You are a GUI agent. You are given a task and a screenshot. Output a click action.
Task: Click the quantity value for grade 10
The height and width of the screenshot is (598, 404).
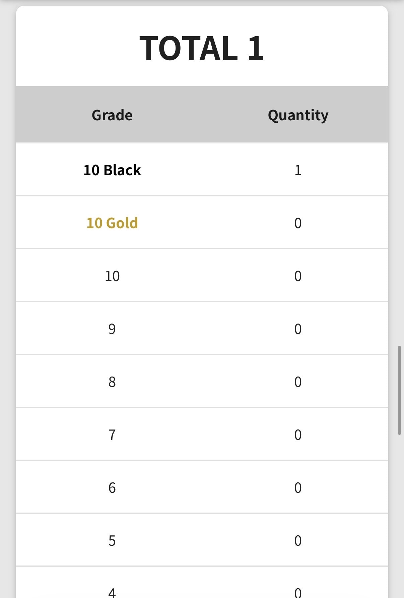coord(298,276)
